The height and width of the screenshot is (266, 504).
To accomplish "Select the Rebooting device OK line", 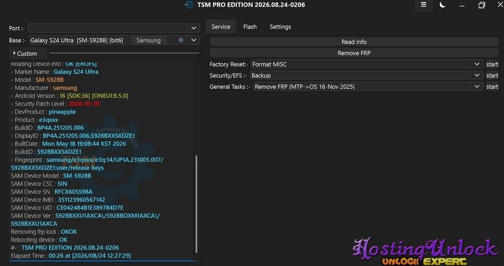I will 39,239.
